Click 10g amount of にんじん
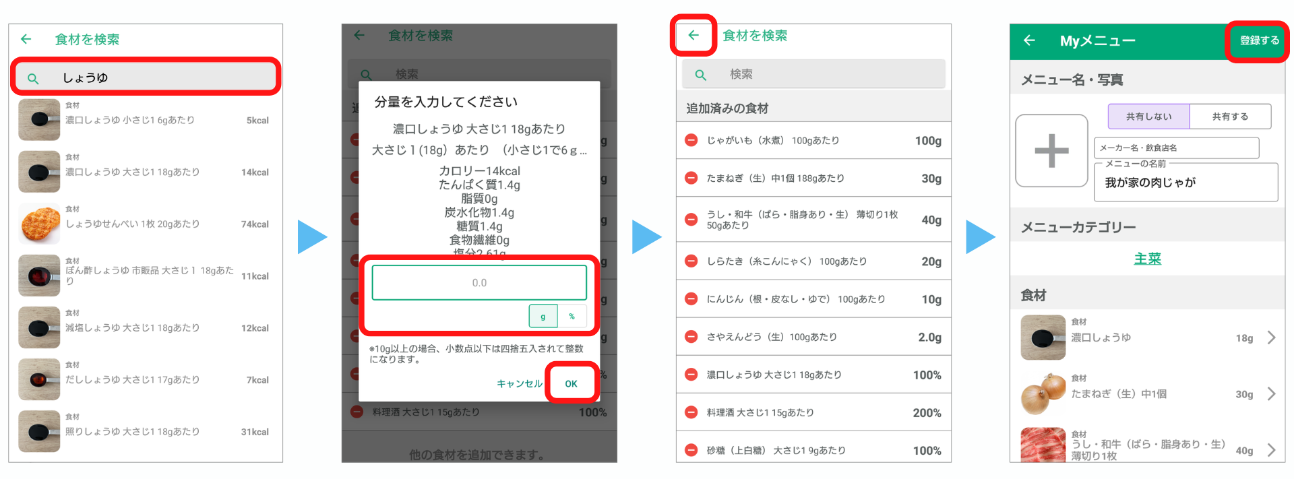Screen dimensions: 1294x479 [x=931, y=299]
